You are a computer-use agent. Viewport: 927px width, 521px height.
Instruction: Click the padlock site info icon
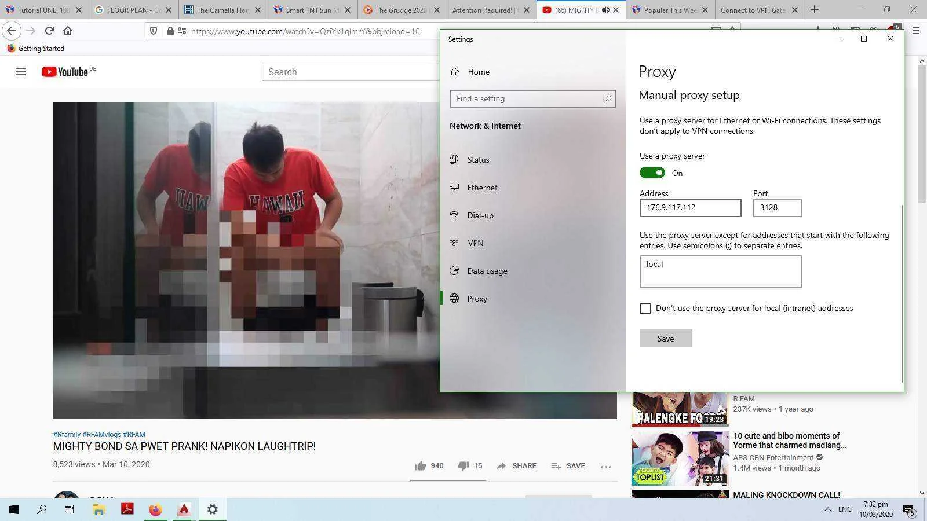[x=170, y=31]
